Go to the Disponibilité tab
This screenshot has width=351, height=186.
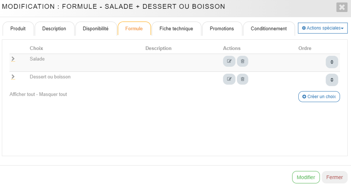[x=96, y=29]
